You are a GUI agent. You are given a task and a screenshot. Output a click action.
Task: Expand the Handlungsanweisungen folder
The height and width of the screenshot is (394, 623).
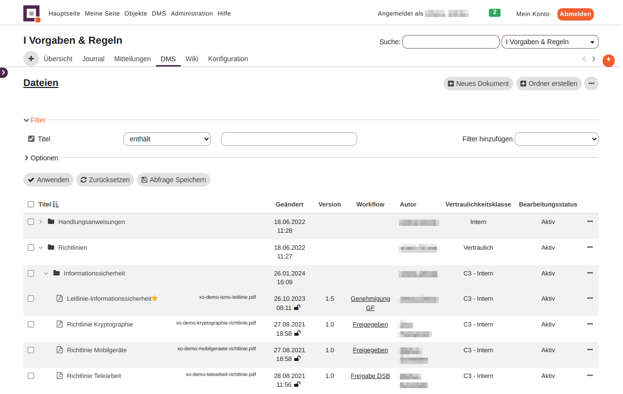point(41,222)
